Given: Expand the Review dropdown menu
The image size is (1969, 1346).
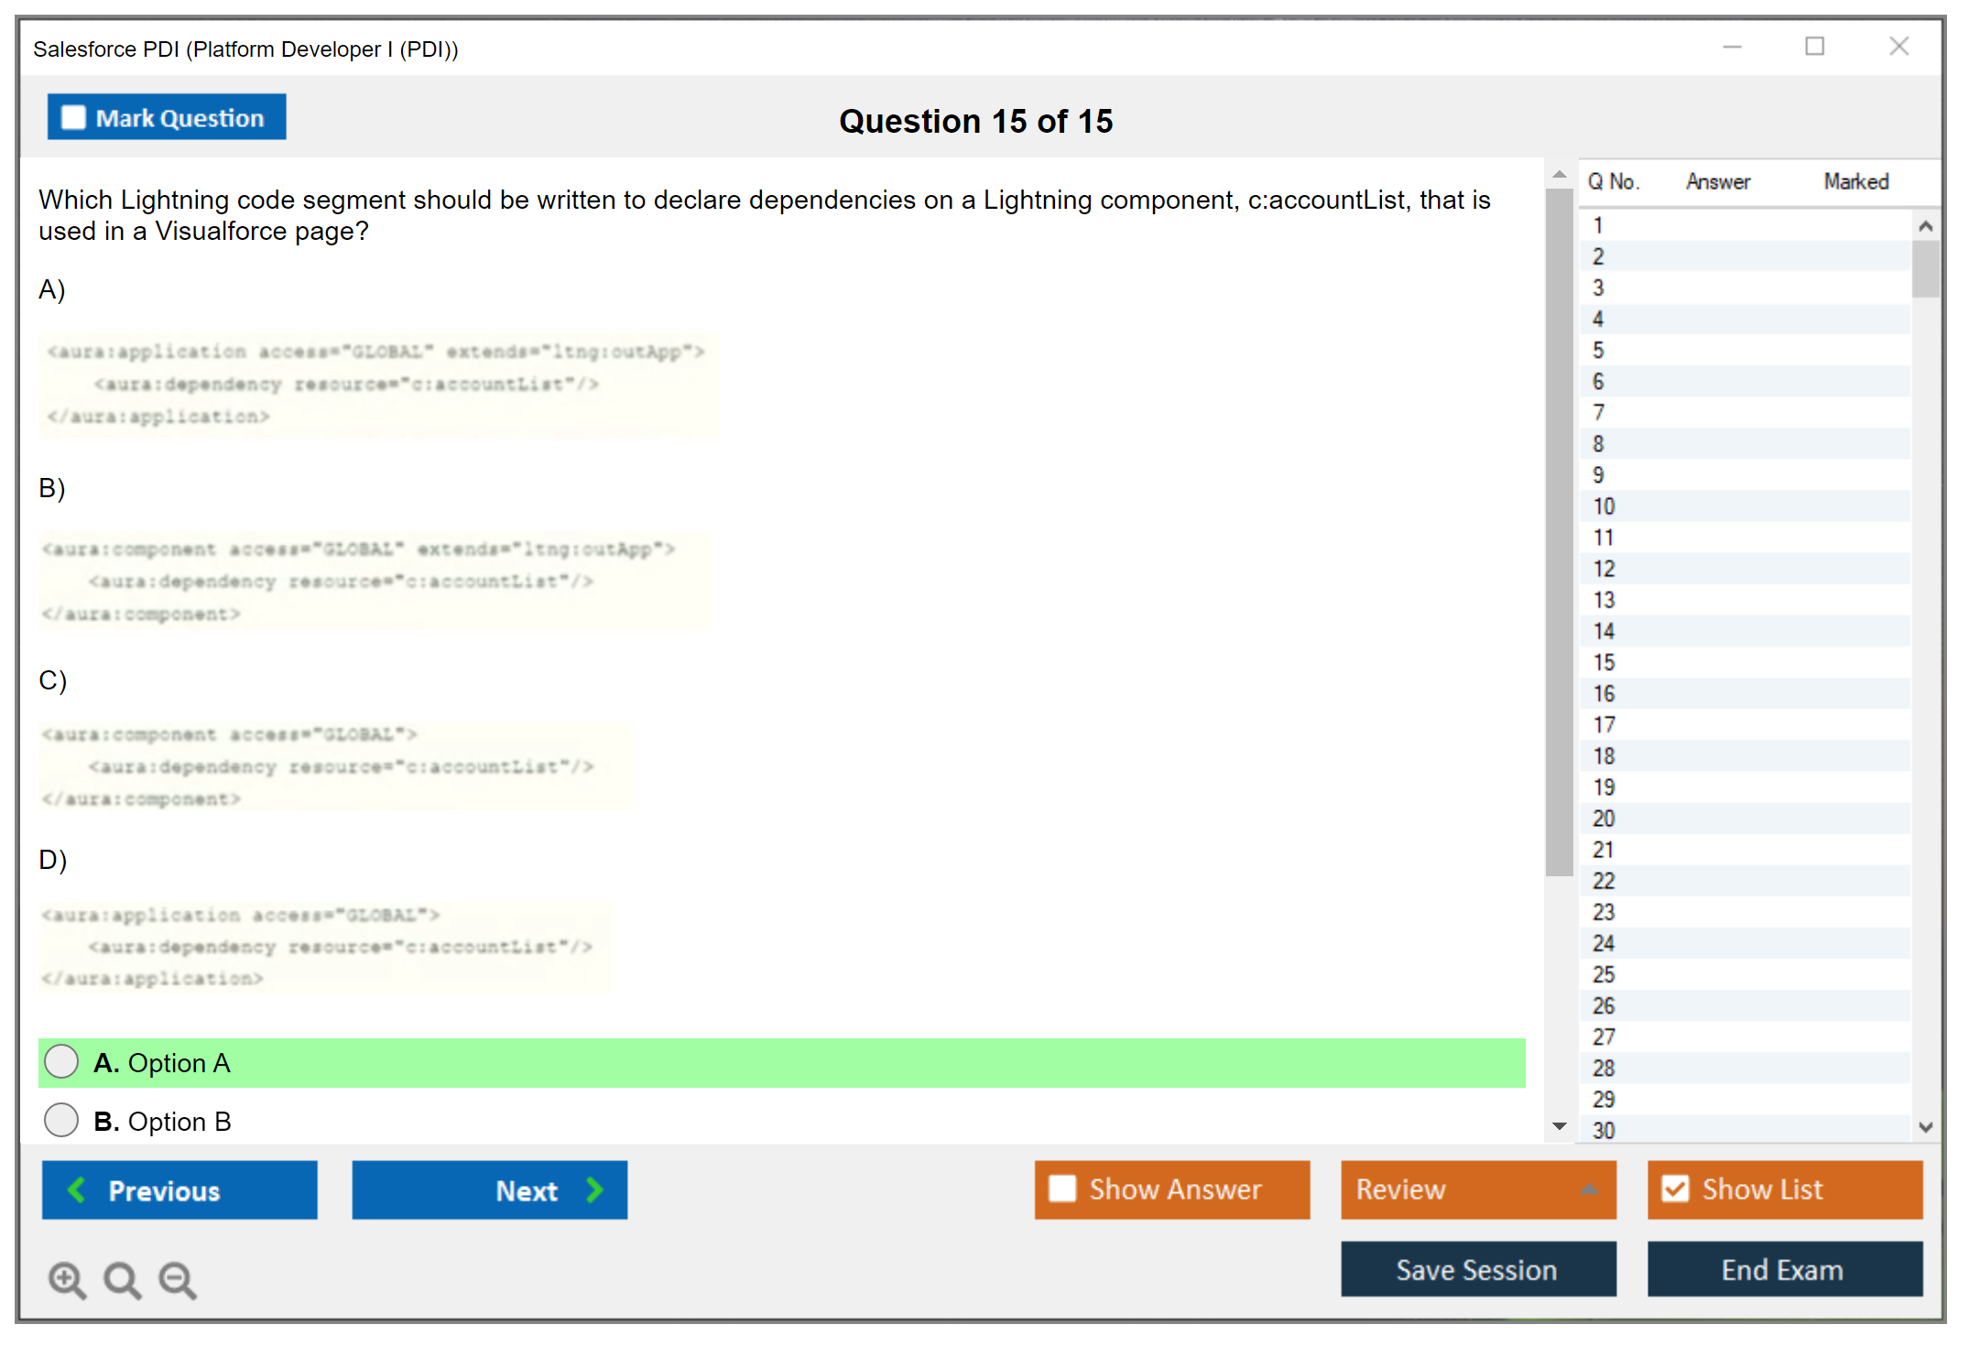Looking at the screenshot, I should [x=1589, y=1189].
